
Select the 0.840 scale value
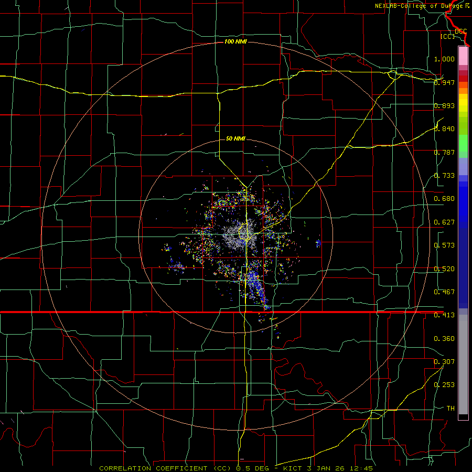click(x=444, y=129)
